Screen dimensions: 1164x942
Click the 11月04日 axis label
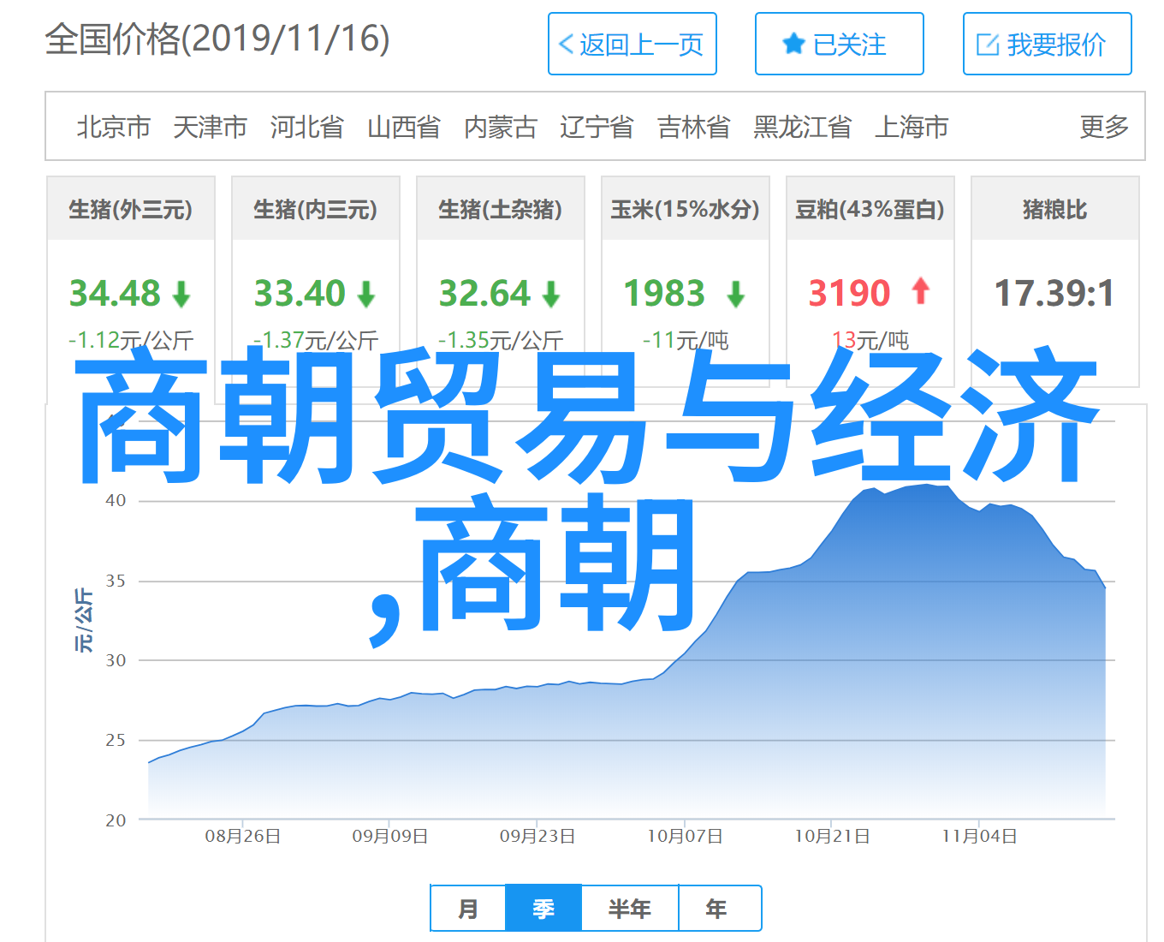[979, 836]
